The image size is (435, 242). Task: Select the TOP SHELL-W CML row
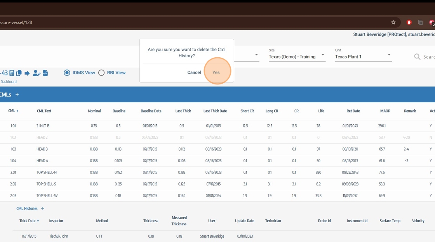click(47, 196)
